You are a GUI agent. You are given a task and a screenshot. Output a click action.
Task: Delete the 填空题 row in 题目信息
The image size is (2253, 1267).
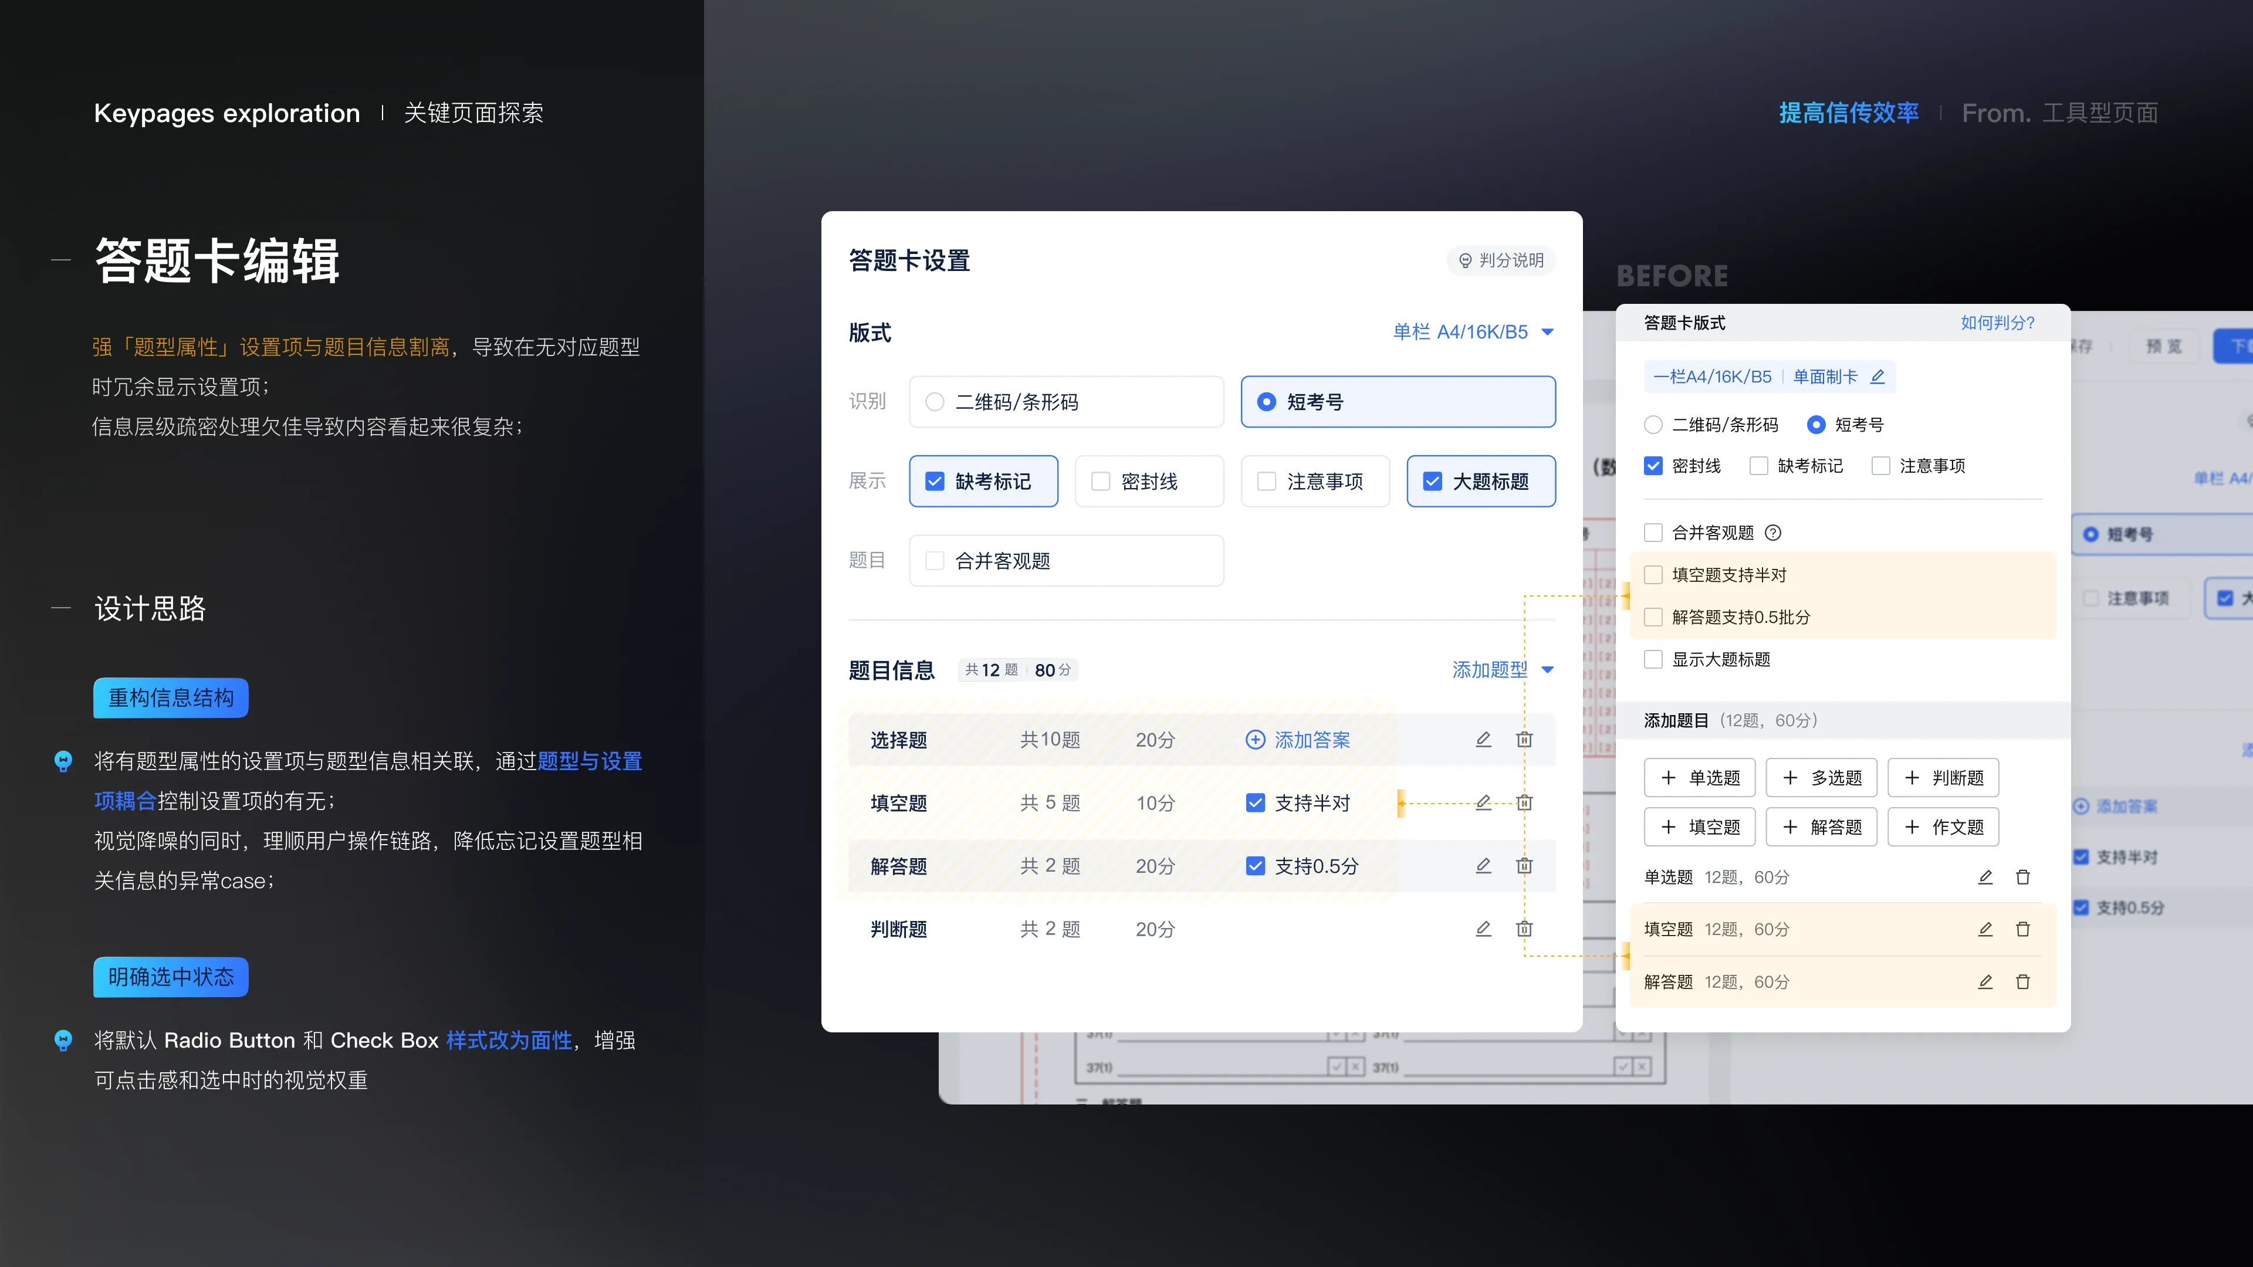tap(1524, 802)
